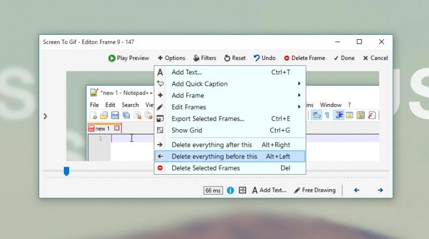The height and width of the screenshot is (239, 429).
Task: Toggle Show Grid in the menu
Action: point(230,130)
